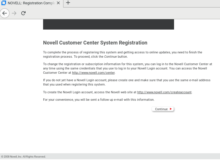Click paragraph starting "To change the registration"
Viewport: 220px width, 161px height.
pos(127,68)
